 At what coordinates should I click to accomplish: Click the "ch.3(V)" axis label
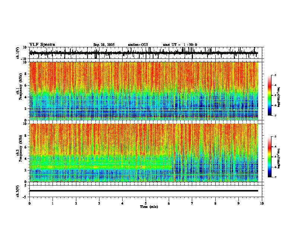pos(18,191)
